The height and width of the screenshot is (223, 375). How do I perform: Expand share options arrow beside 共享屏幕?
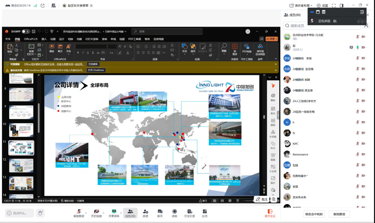coord(121,213)
